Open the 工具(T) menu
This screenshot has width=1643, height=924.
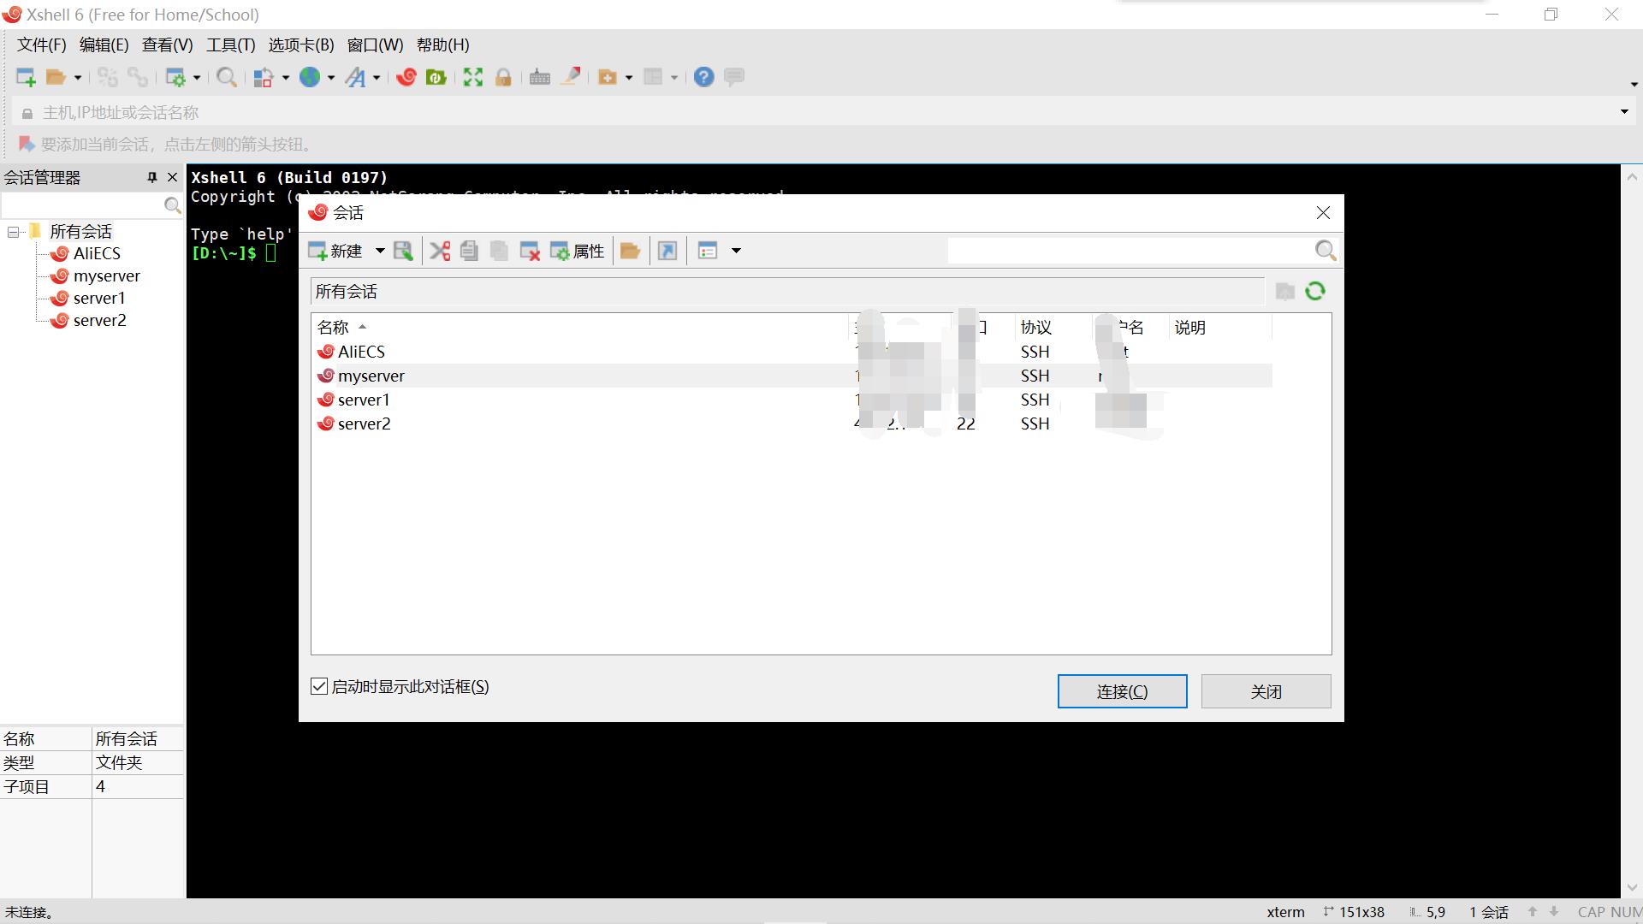230,44
